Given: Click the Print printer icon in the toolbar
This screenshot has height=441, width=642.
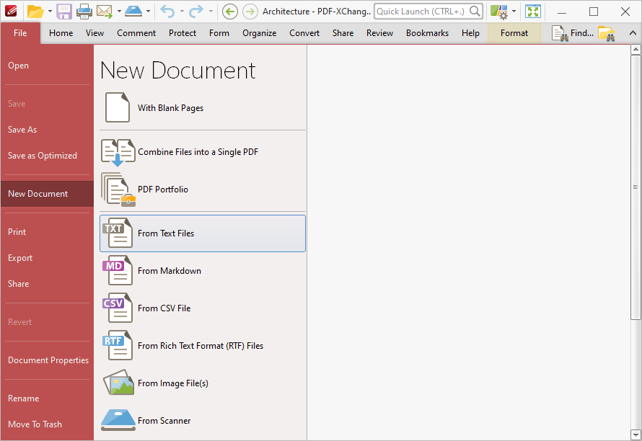Looking at the screenshot, I should click(x=84, y=12).
